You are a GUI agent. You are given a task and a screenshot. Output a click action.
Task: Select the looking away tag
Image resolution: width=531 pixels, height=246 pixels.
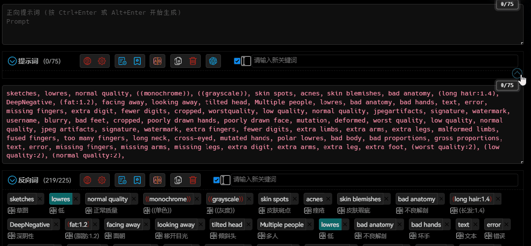coord(176,225)
